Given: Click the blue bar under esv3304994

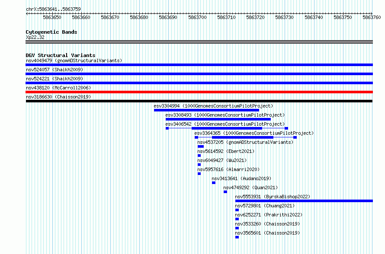Looking at the screenshot, I should coord(206,110).
